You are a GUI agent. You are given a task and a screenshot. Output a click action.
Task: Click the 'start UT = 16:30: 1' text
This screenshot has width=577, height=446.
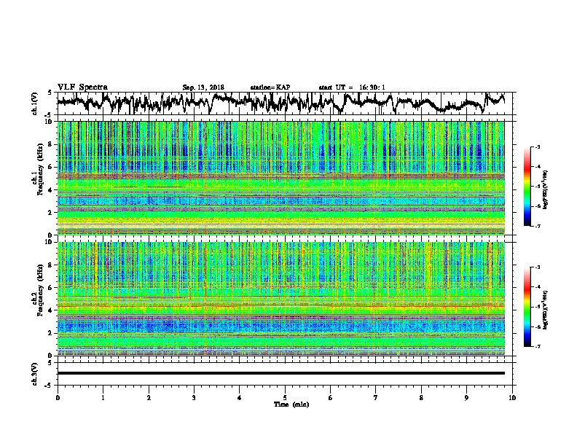point(352,87)
